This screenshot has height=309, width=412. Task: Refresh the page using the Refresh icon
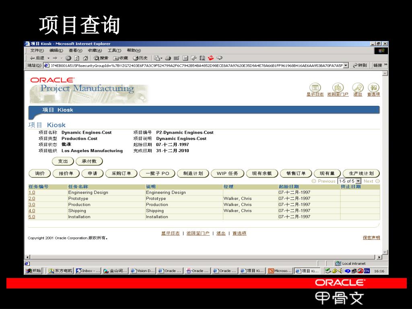click(77, 58)
